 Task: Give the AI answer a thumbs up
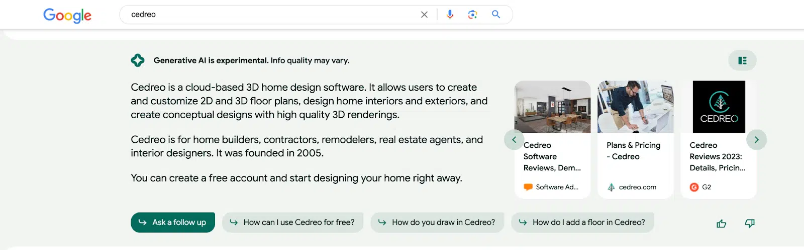pyautogui.click(x=721, y=223)
